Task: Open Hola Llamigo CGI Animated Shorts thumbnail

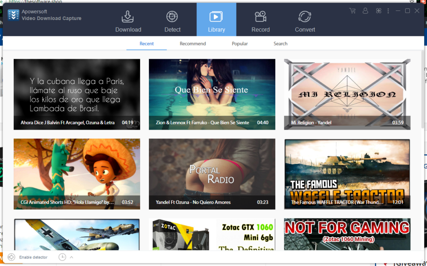Action: coord(77,174)
